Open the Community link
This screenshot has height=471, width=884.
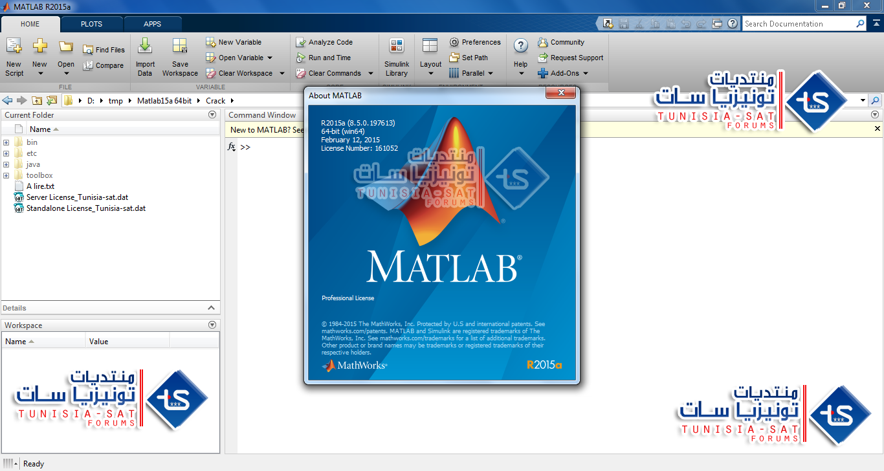coord(560,42)
